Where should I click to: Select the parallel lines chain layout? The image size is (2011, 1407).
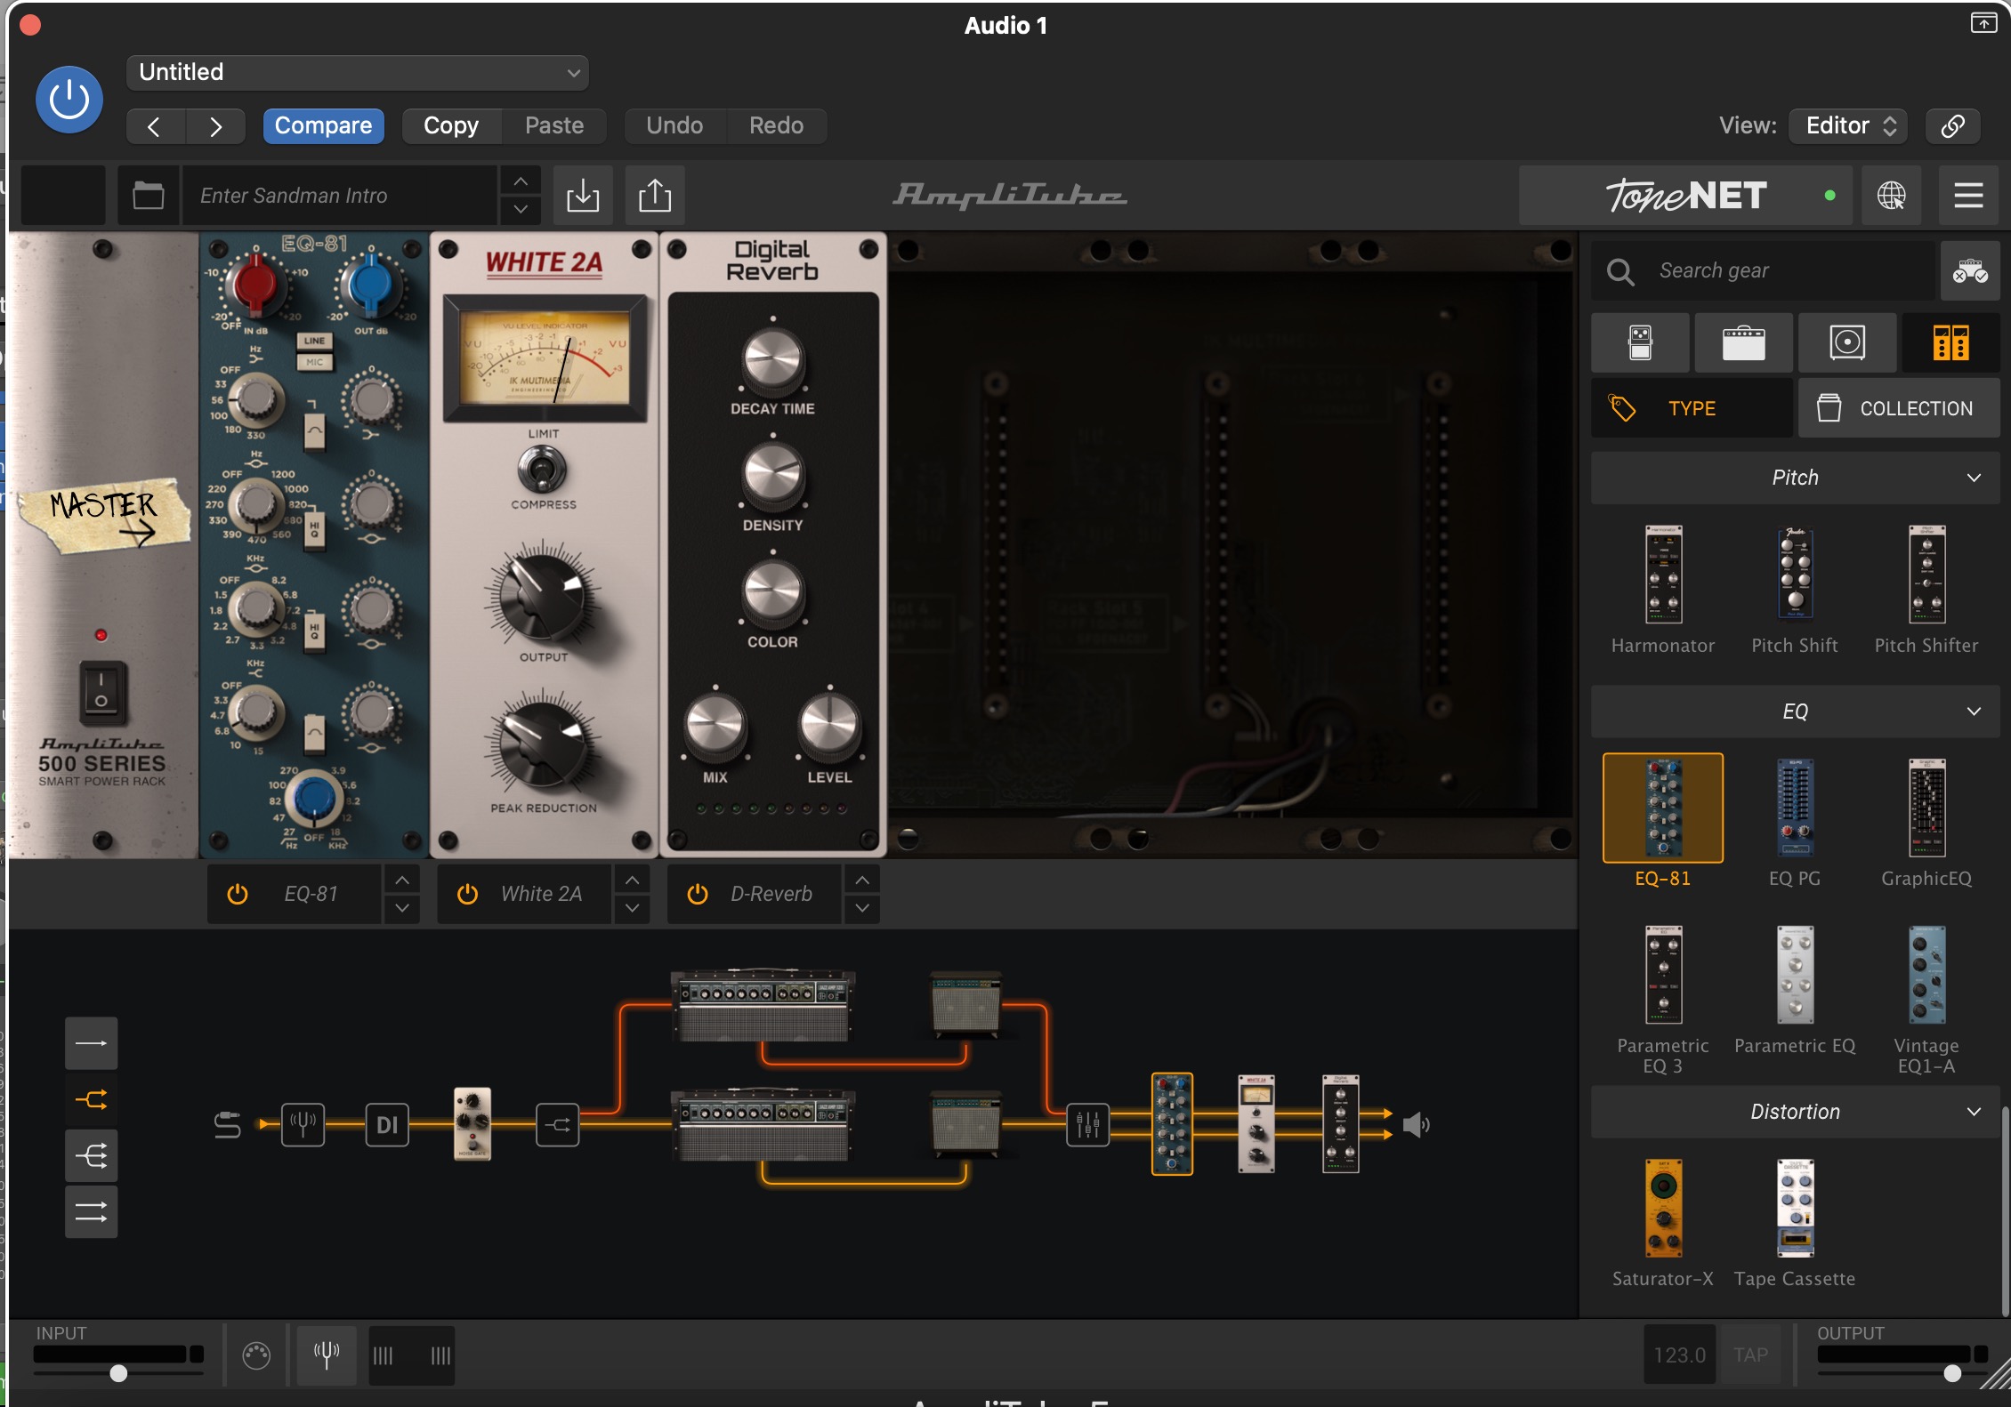(91, 1212)
